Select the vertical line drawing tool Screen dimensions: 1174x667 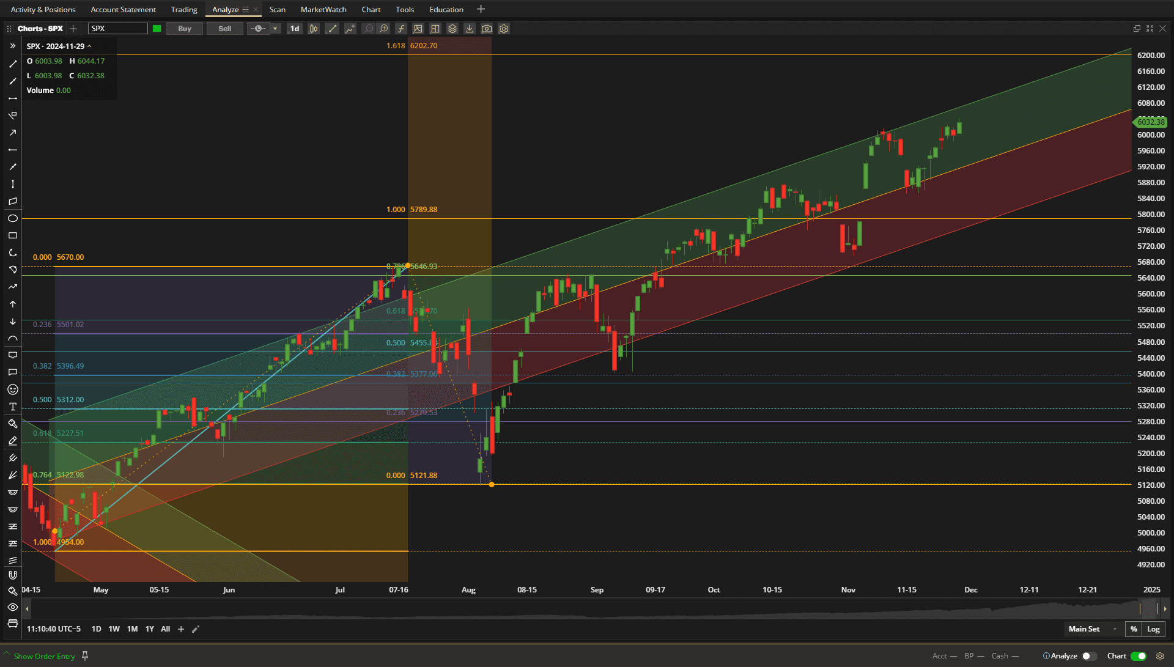point(12,183)
